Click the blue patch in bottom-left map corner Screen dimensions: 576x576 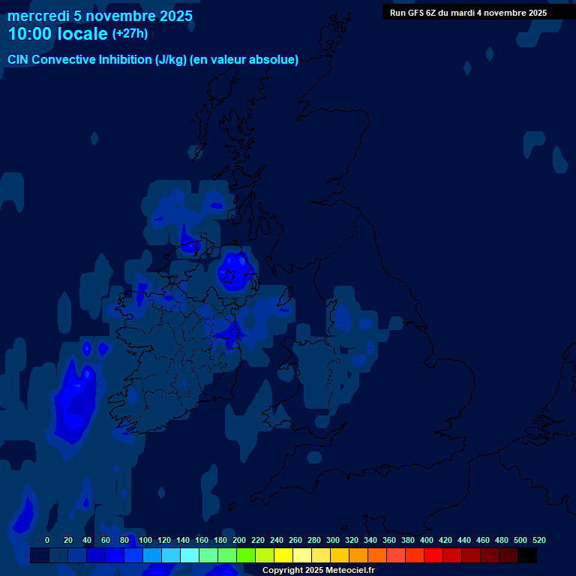click(22, 516)
